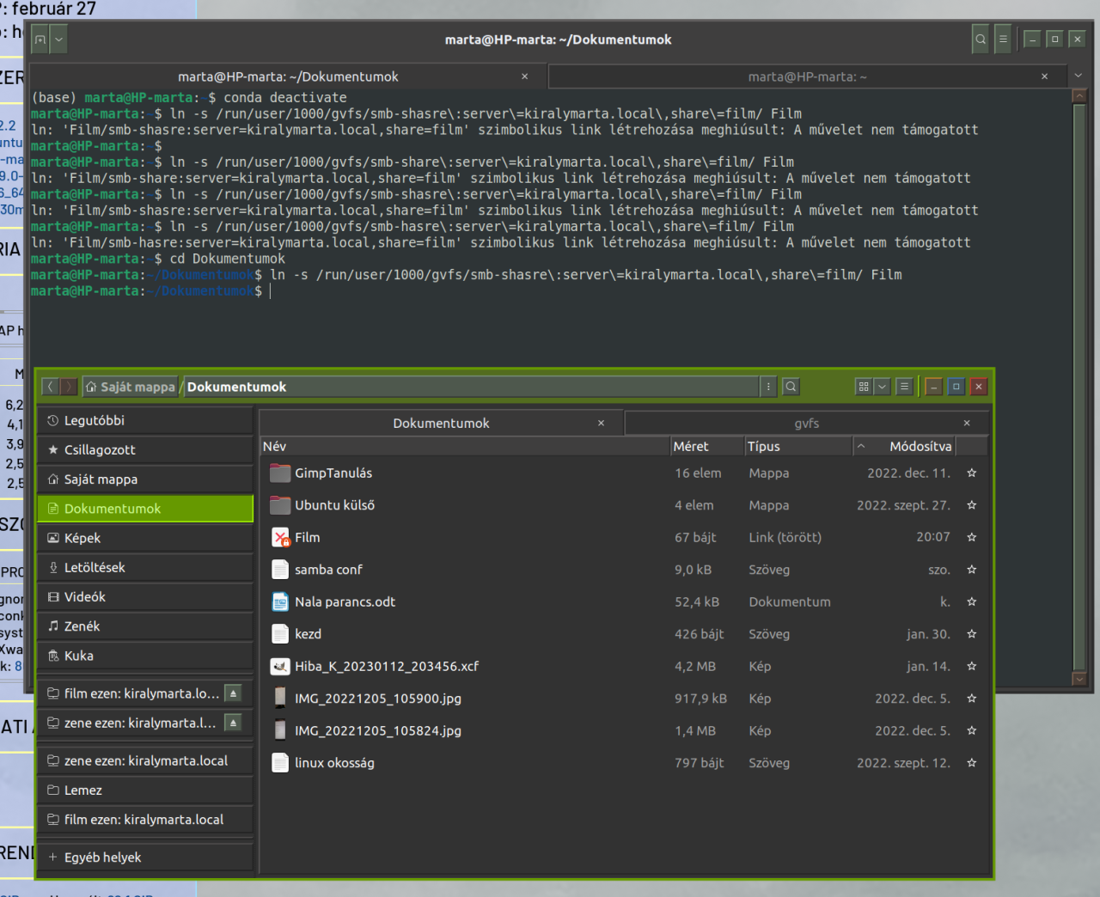Select the kezd file icon
1100x897 pixels.
pos(280,634)
